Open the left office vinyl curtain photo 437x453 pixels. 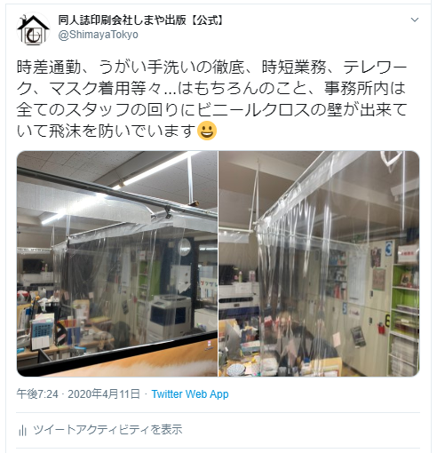117,264
